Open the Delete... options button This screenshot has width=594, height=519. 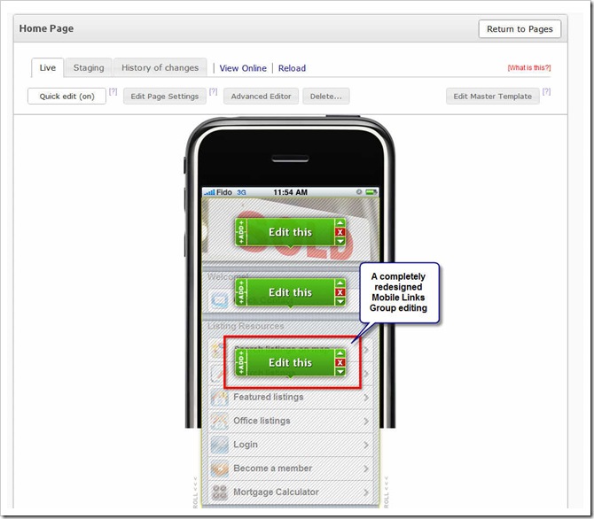tap(325, 97)
